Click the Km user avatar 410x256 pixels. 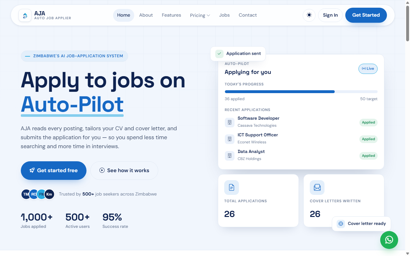pyautogui.click(x=49, y=194)
